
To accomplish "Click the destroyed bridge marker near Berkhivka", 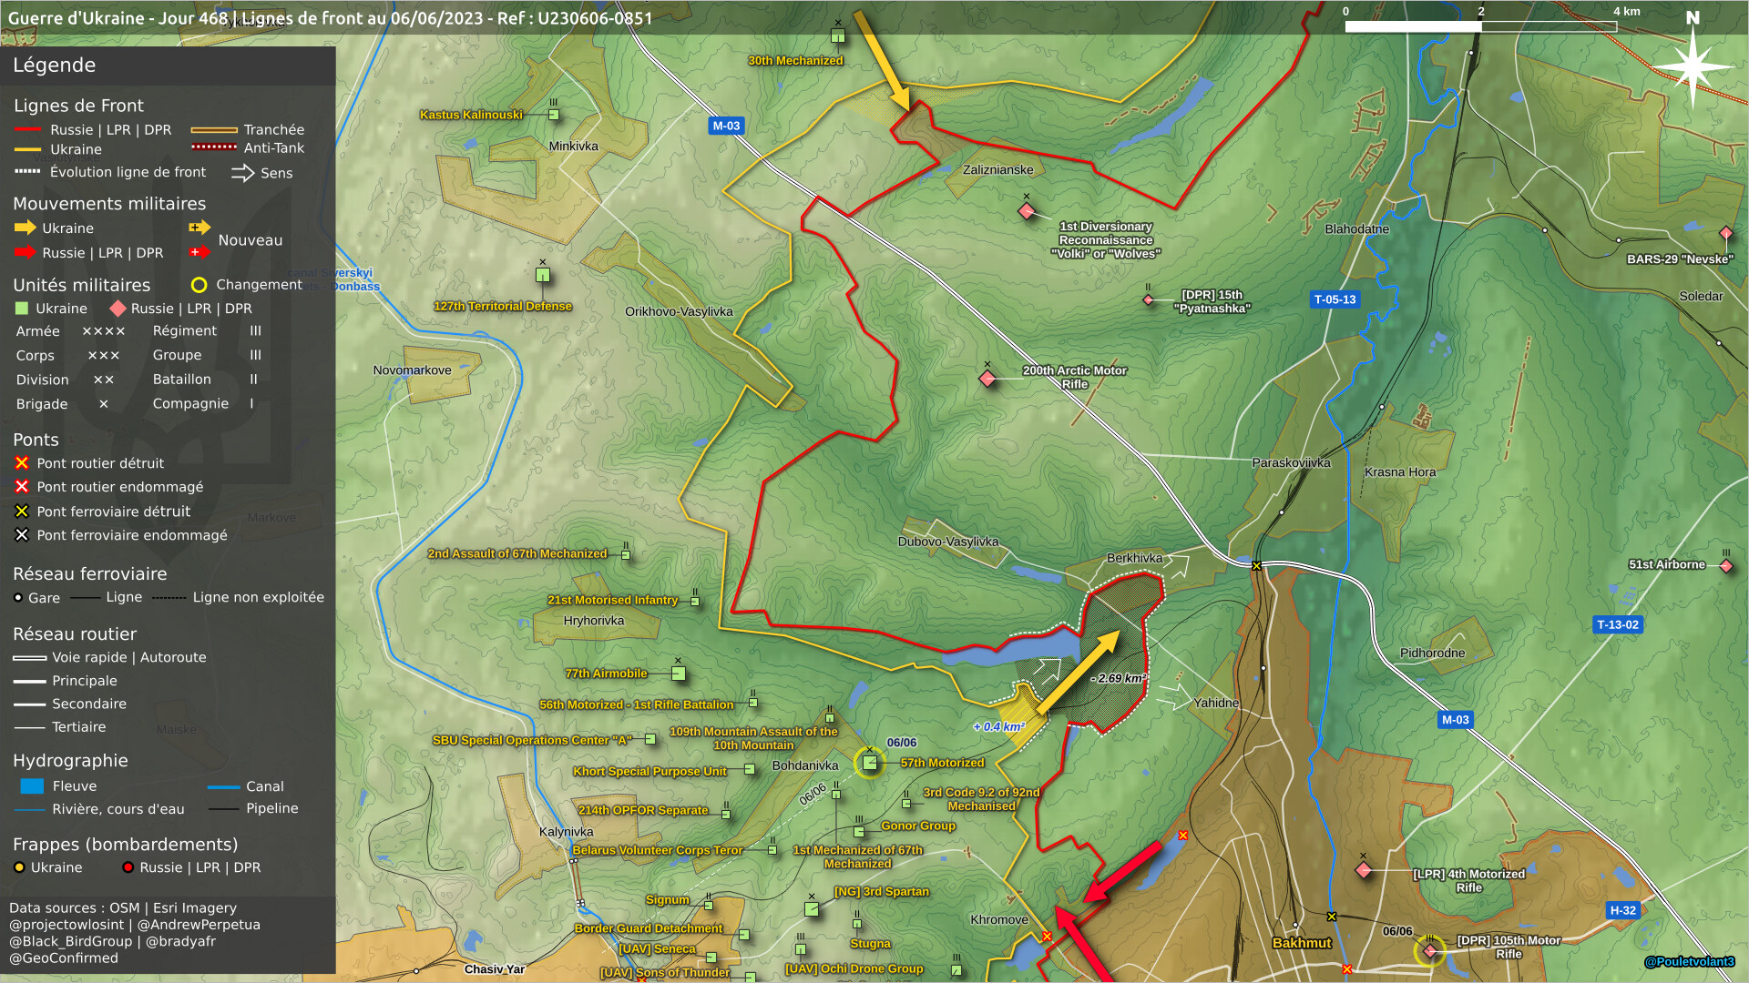I will 1256,566.
